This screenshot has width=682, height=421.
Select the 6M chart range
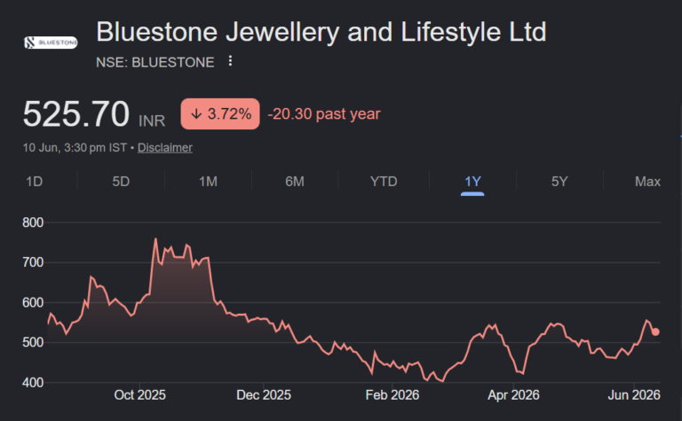(x=295, y=182)
